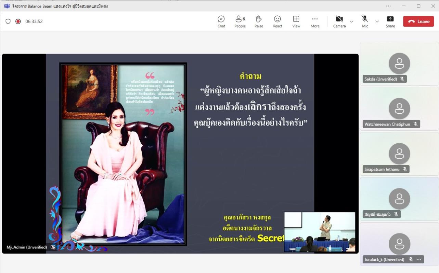This screenshot has height=273, width=439.
Task: Open the Chat panel
Action: click(221, 21)
